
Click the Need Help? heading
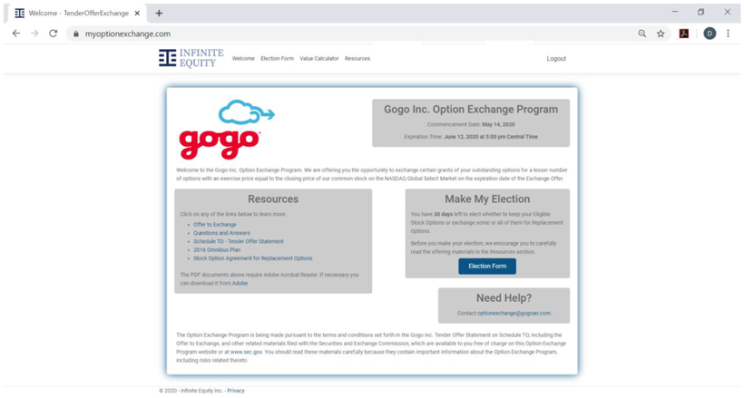pos(504,298)
